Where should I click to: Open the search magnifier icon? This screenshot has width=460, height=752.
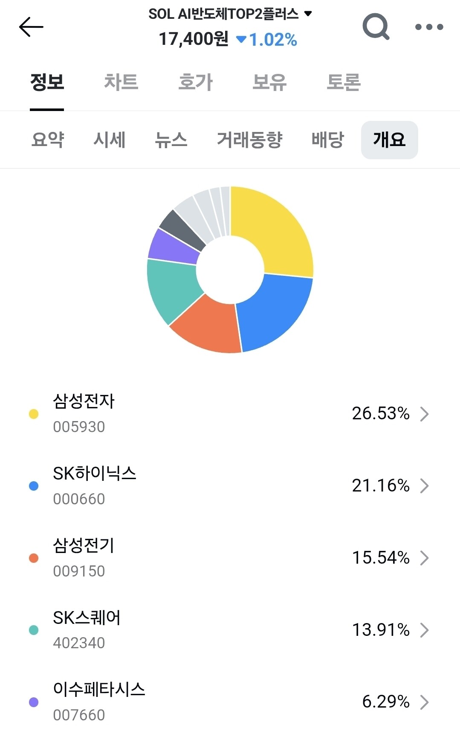click(376, 26)
